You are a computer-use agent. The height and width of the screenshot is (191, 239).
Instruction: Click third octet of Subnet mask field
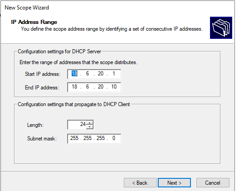(x=101, y=138)
